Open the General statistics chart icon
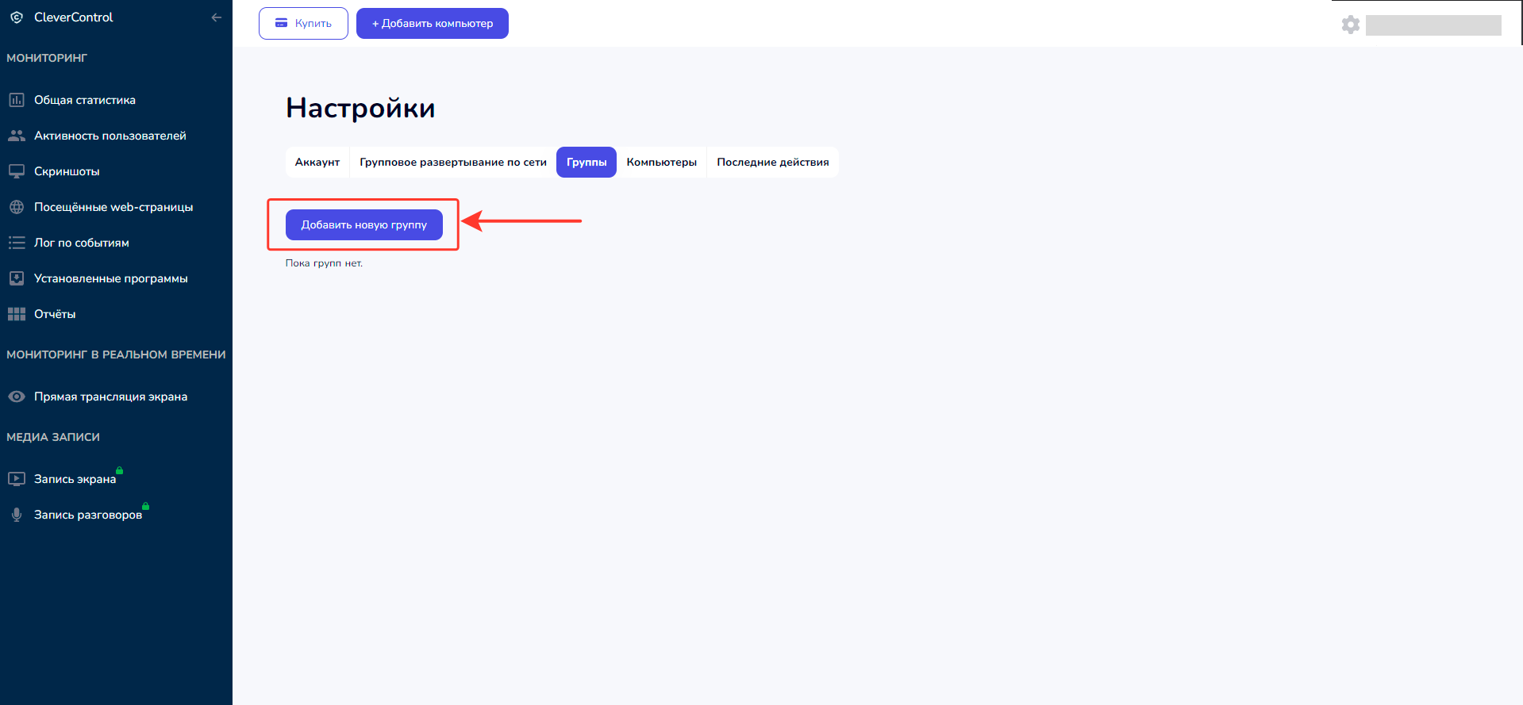 point(17,100)
